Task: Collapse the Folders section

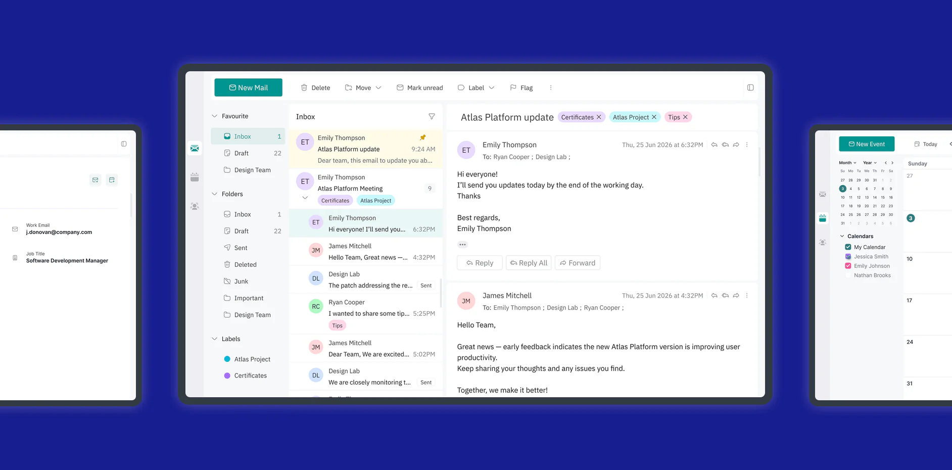Action: (214, 194)
